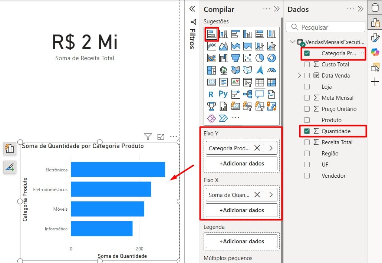Screen dimensions: 382x263
Task: Remove Categoria Prod from Eixo Y
Action: coord(257,148)
